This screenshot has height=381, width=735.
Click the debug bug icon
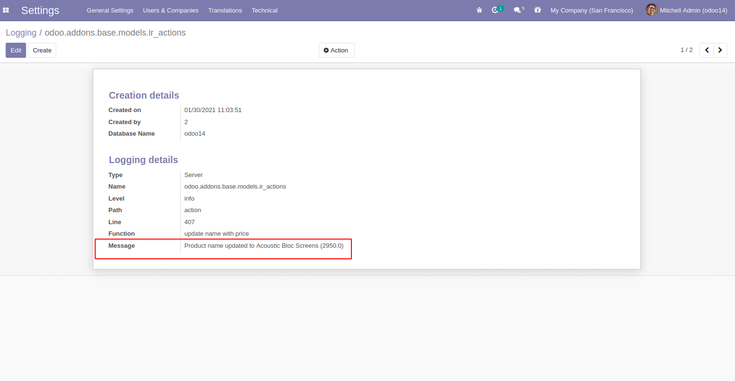[479, 10]
